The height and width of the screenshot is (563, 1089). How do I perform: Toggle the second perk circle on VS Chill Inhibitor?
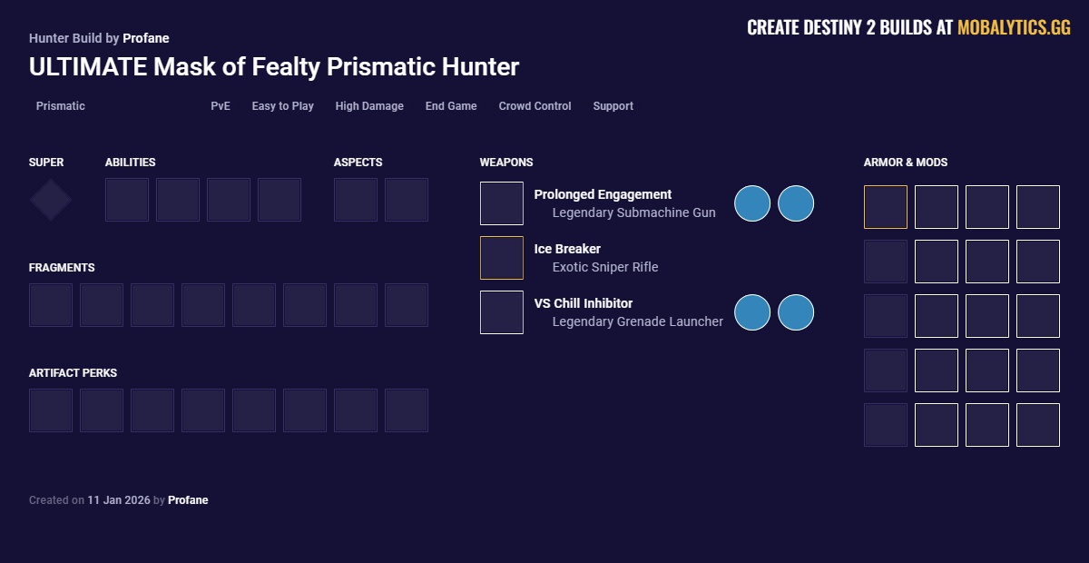[796, 311]
